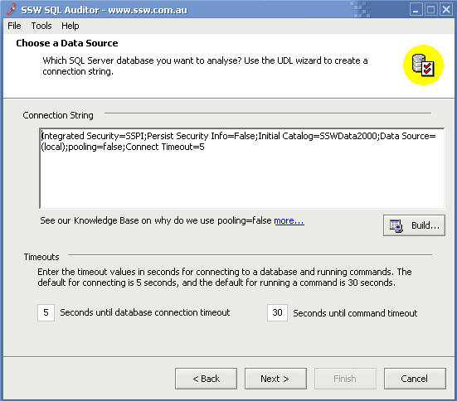This screenshot has width=457, height=401.
Task: Click the Build... button
Action: point(414,225)
